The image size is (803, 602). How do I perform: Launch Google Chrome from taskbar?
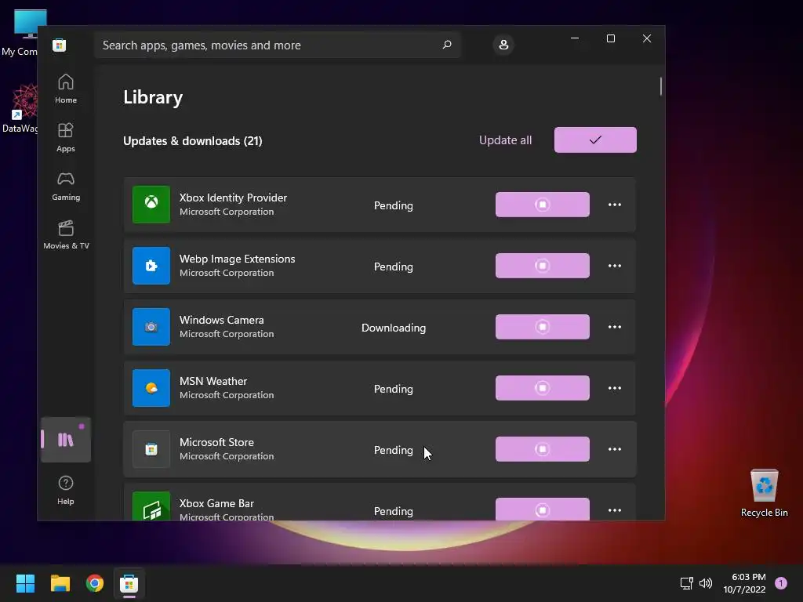click(x=95, y=583)
